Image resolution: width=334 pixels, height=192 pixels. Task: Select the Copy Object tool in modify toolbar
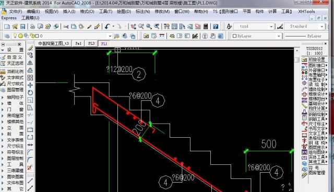(30, 55)
